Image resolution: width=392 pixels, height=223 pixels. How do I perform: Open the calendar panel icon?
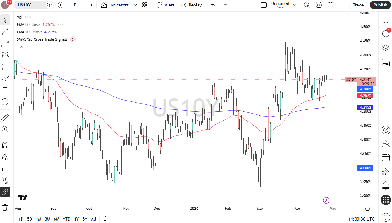point(386,157)
